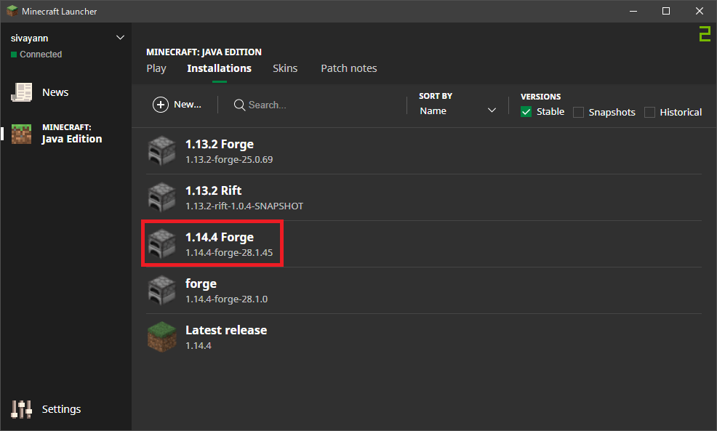The height and width of the screenshot is (431, 717).
Task: Click the MINECRAFT: JAVA EDITION heading
Action: click(204, 52)
